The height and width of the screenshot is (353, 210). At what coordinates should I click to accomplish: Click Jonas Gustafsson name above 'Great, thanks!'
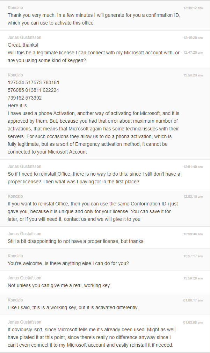point(24,38)
